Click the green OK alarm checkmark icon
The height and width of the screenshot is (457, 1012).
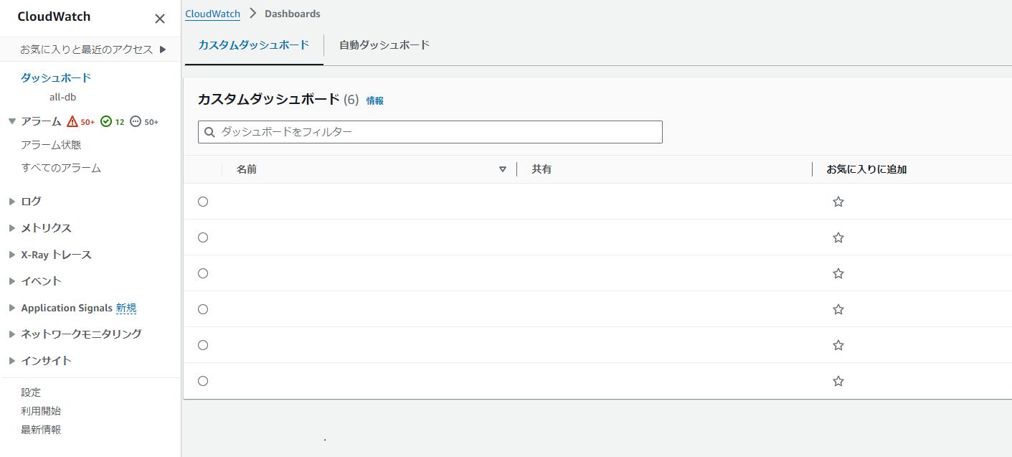point(106,122)
